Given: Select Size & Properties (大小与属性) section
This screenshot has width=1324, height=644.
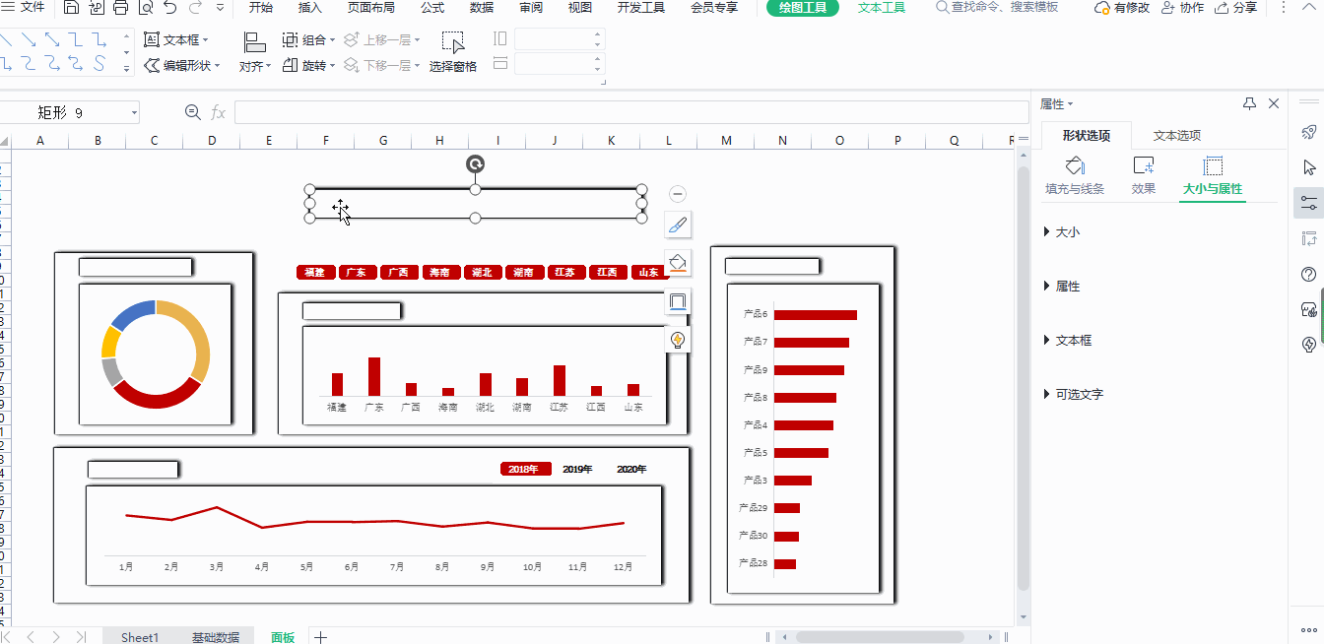Looking at the screenshot, I should pyautogui.click(x=1213, y=176).
